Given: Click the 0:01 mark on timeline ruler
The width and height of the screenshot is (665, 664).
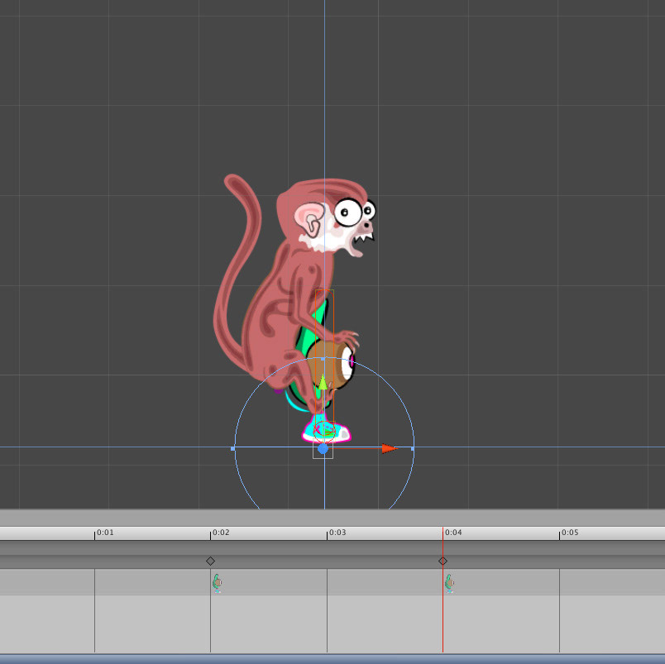Looking at the screenshot, I should click(x=105, y=533).
